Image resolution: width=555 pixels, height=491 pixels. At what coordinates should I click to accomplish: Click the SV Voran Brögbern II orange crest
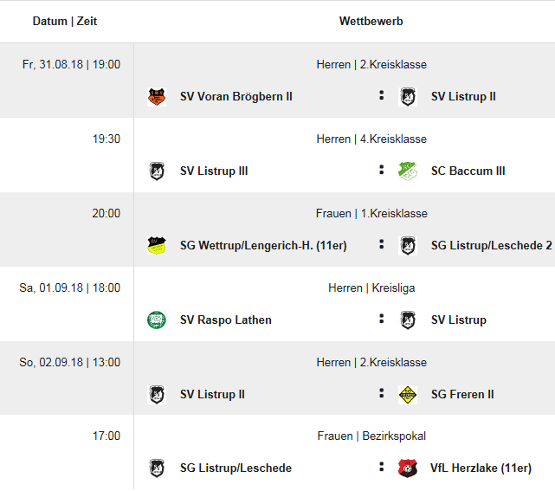(x=157, y=97)
